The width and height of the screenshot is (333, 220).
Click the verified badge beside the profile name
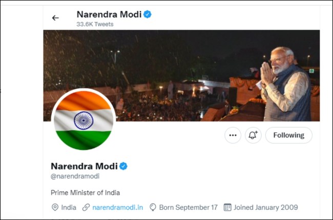(123, 166)
